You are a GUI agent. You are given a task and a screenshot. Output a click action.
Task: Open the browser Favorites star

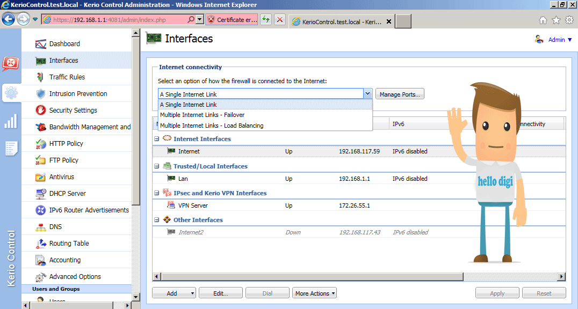click(x=556, y=20)
